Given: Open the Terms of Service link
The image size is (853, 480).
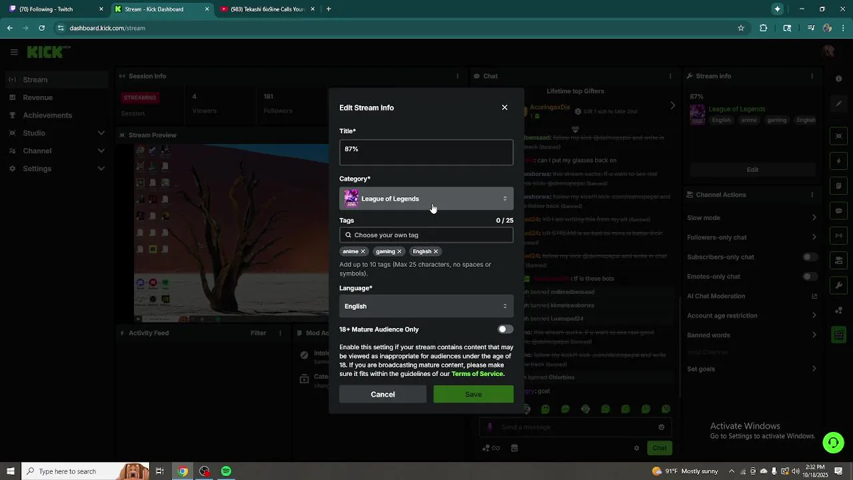Looking at the screenshot, I should click(477, 374).
